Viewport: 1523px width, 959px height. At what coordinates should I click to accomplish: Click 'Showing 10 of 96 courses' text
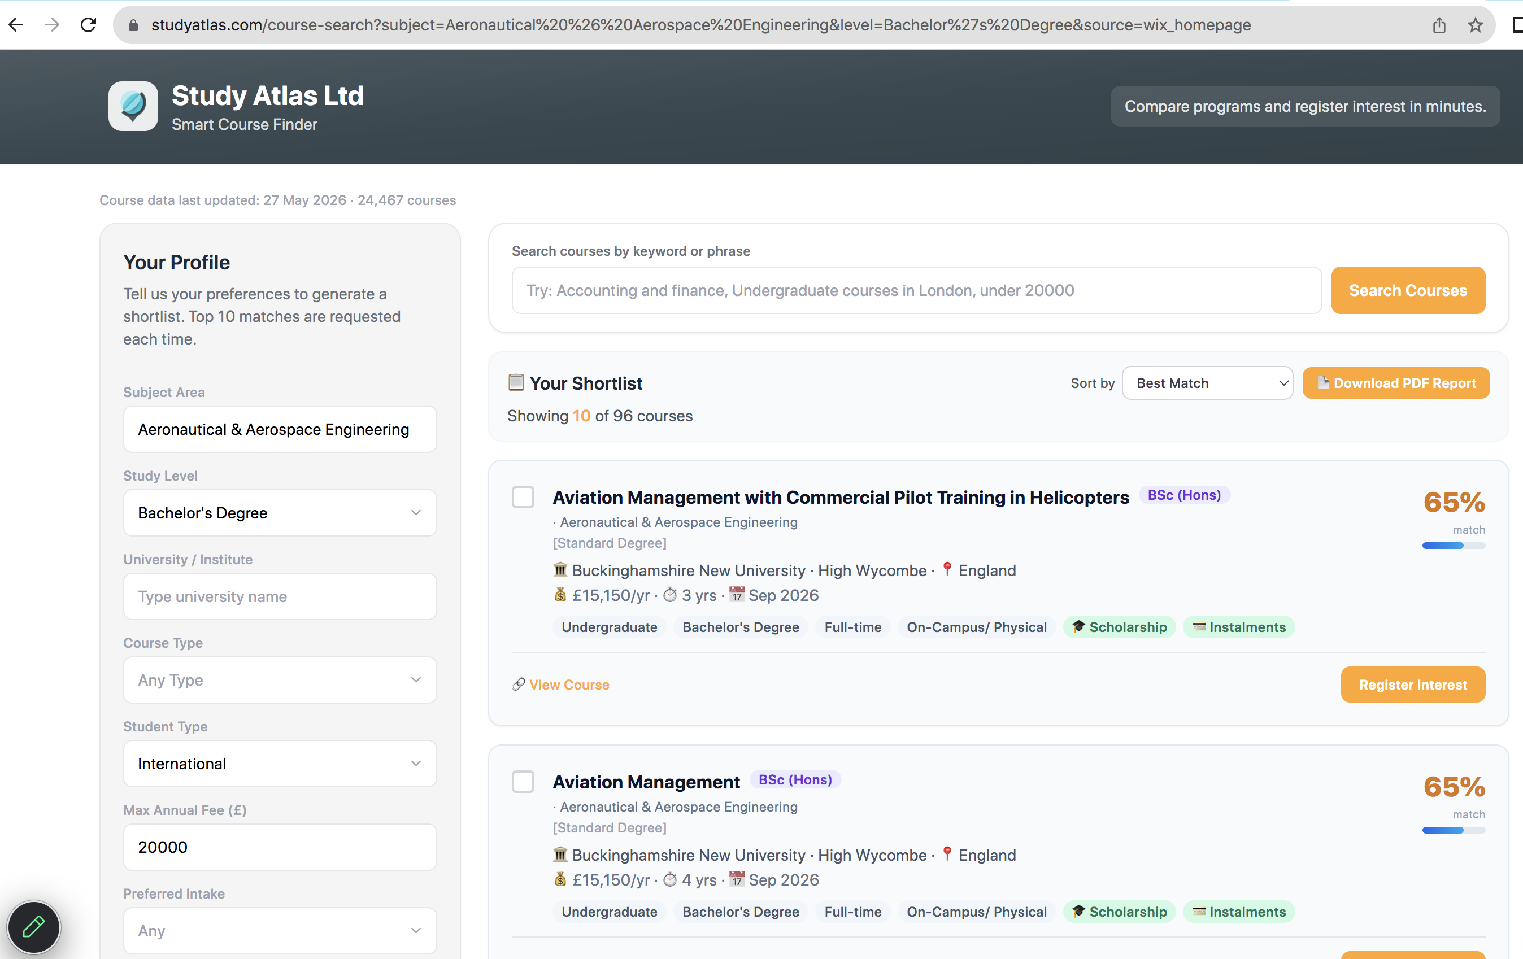coord(599,416)
